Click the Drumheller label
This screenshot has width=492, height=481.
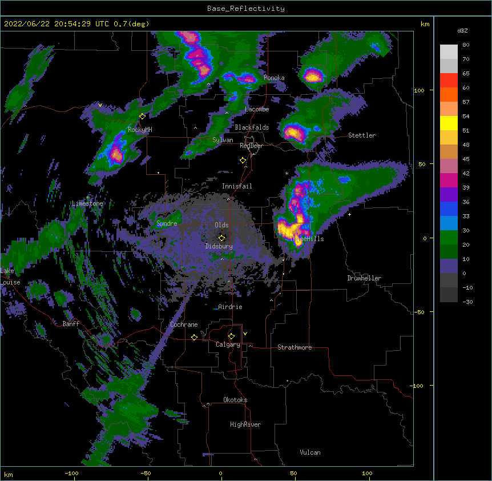[364, 278]
